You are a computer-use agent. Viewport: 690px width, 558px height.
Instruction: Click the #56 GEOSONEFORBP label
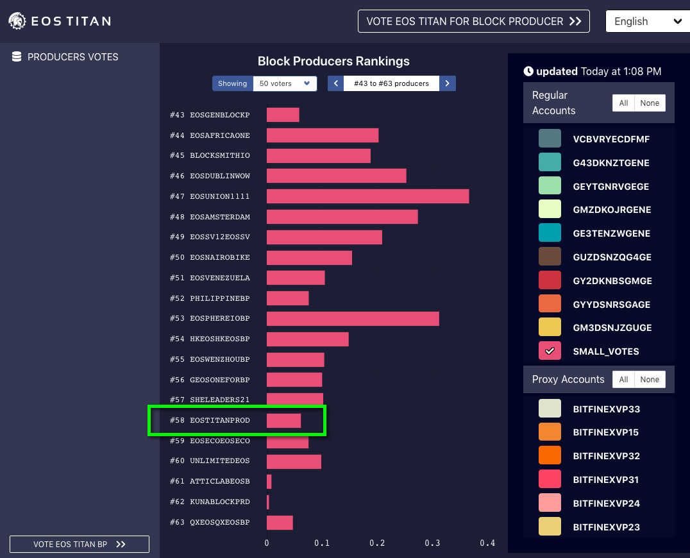[x=210, y=379]
